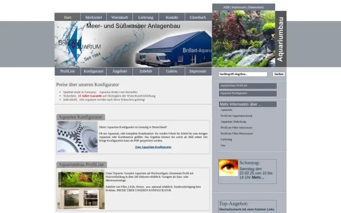Click the Aquarien Konfigurator section tab
This screenshot has width=341, height=213.
81,117
